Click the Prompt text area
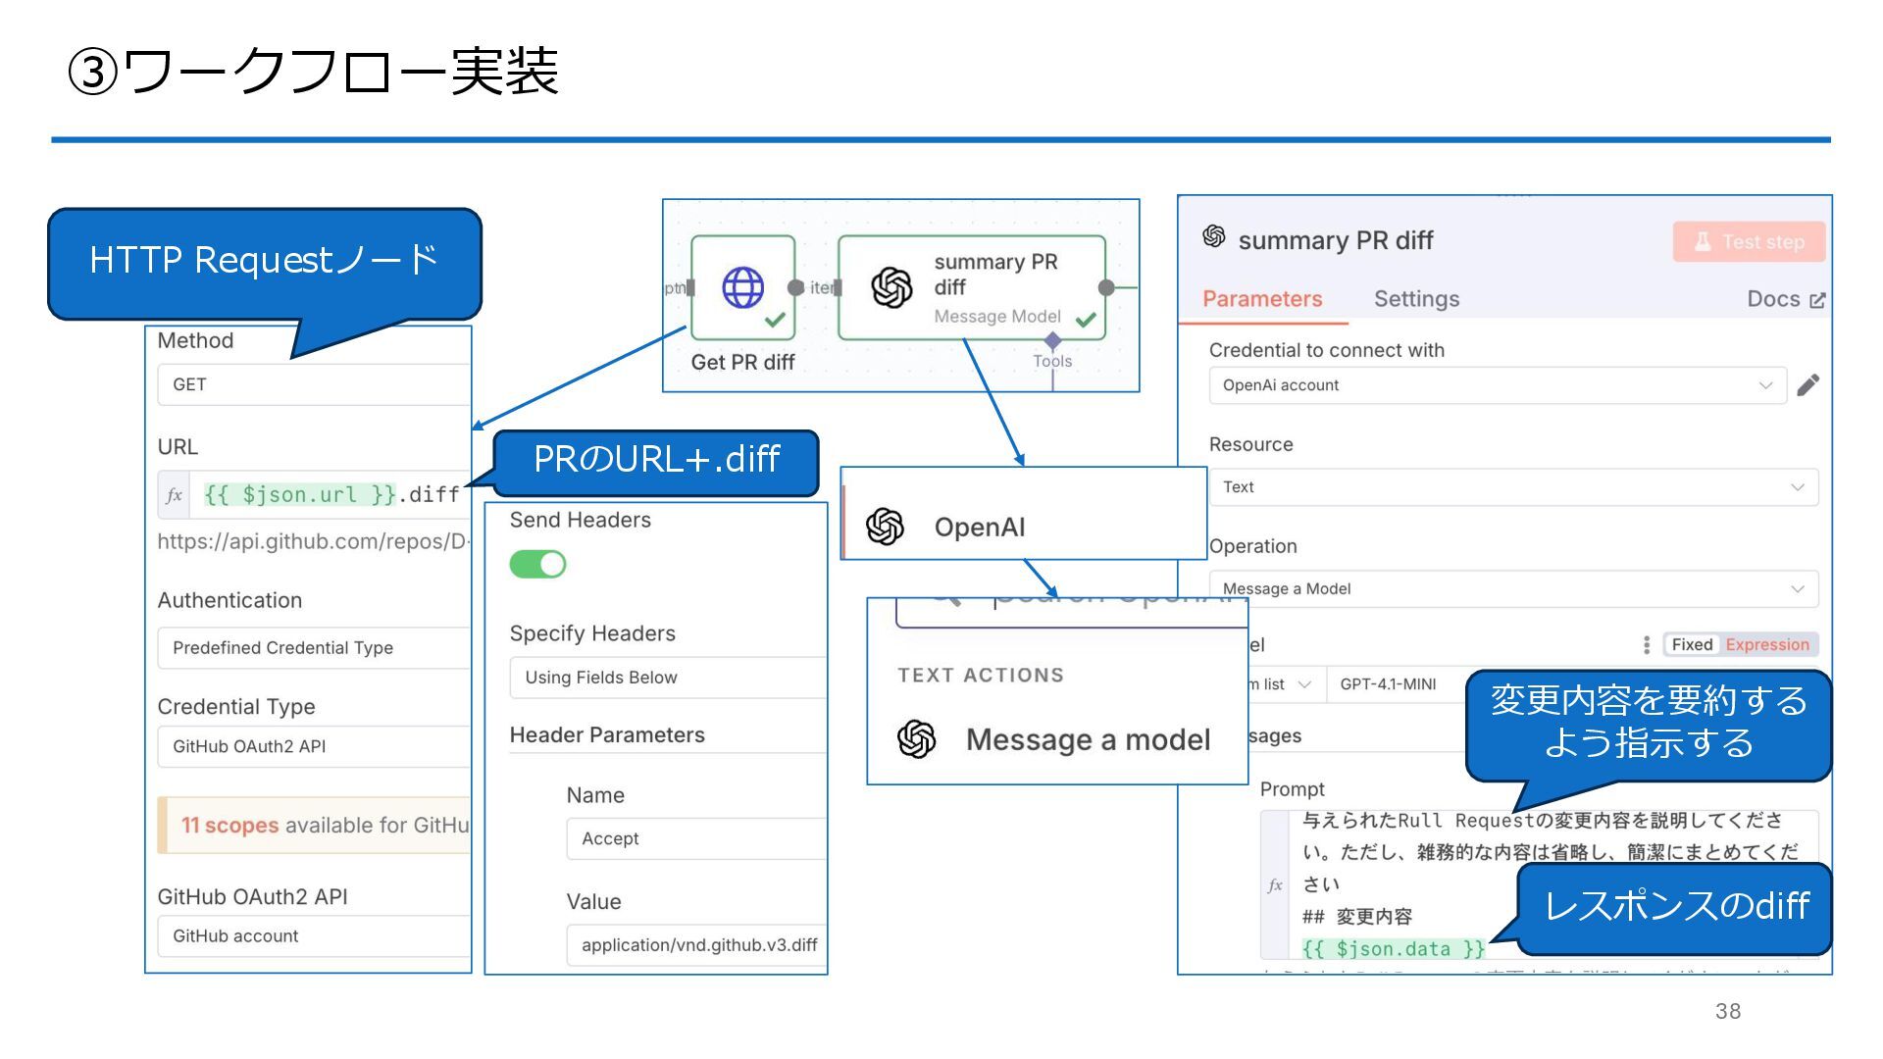Screen dimensions: 1883x1059 1552,884
